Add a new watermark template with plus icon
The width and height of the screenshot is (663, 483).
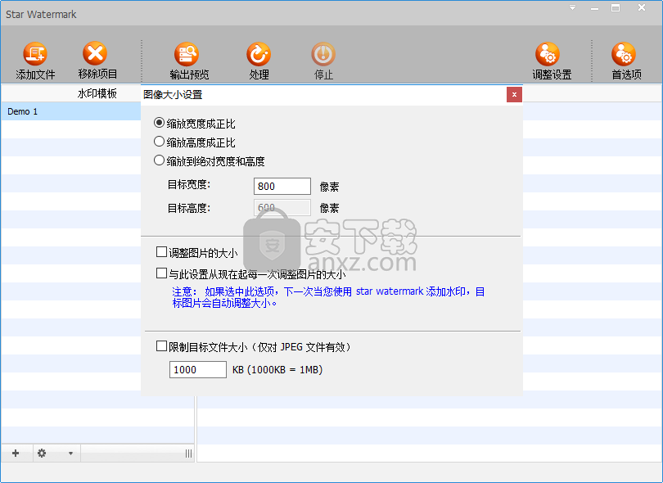(x=16, y=454)
